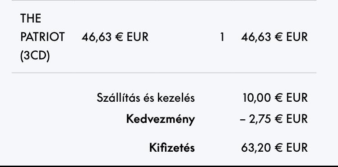Click the Szállítás és kezelés label

[x=146, y=98]
